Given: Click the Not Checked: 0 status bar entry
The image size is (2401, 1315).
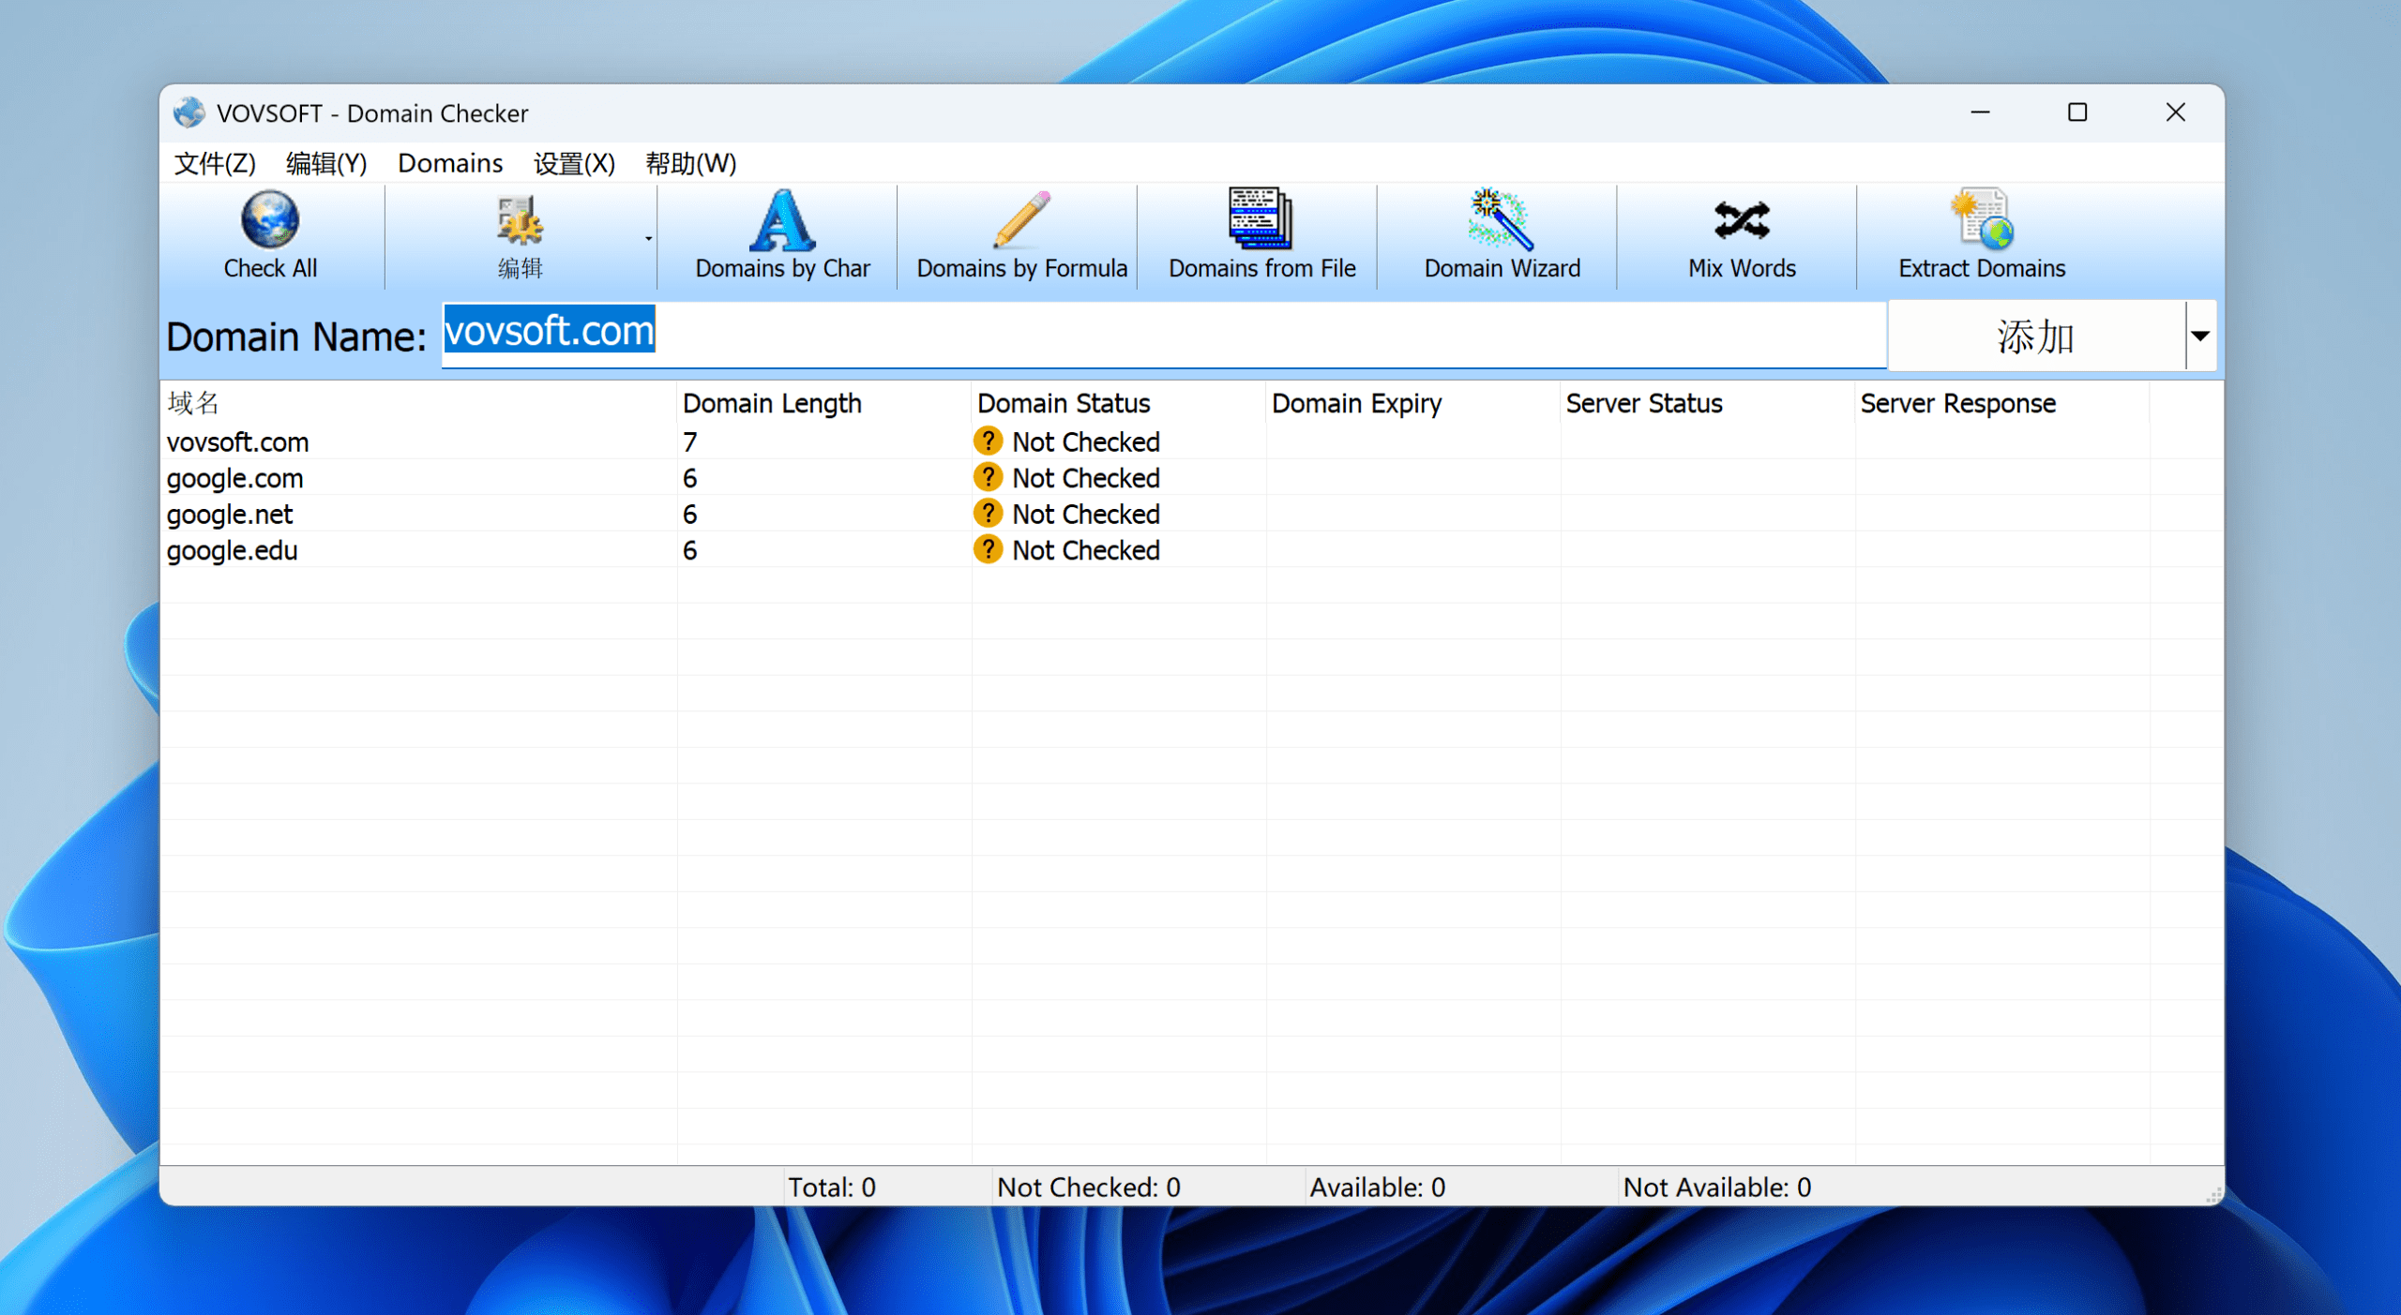Looking at the screenshot, I should point(1088,1188).
